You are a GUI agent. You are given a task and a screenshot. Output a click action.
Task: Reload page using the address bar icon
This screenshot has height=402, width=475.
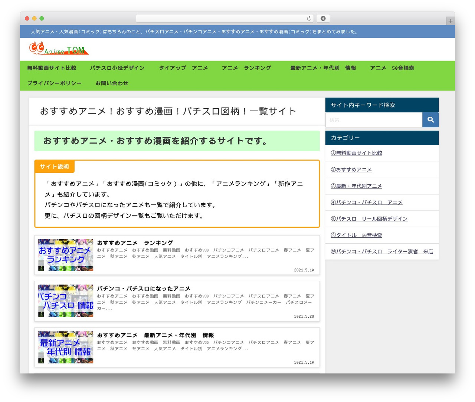point(309,19)
